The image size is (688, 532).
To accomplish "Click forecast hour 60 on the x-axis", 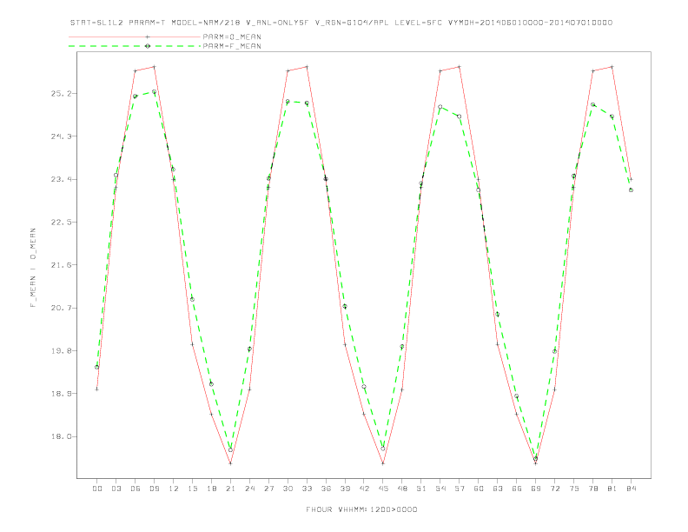I will tap(479, 489).
